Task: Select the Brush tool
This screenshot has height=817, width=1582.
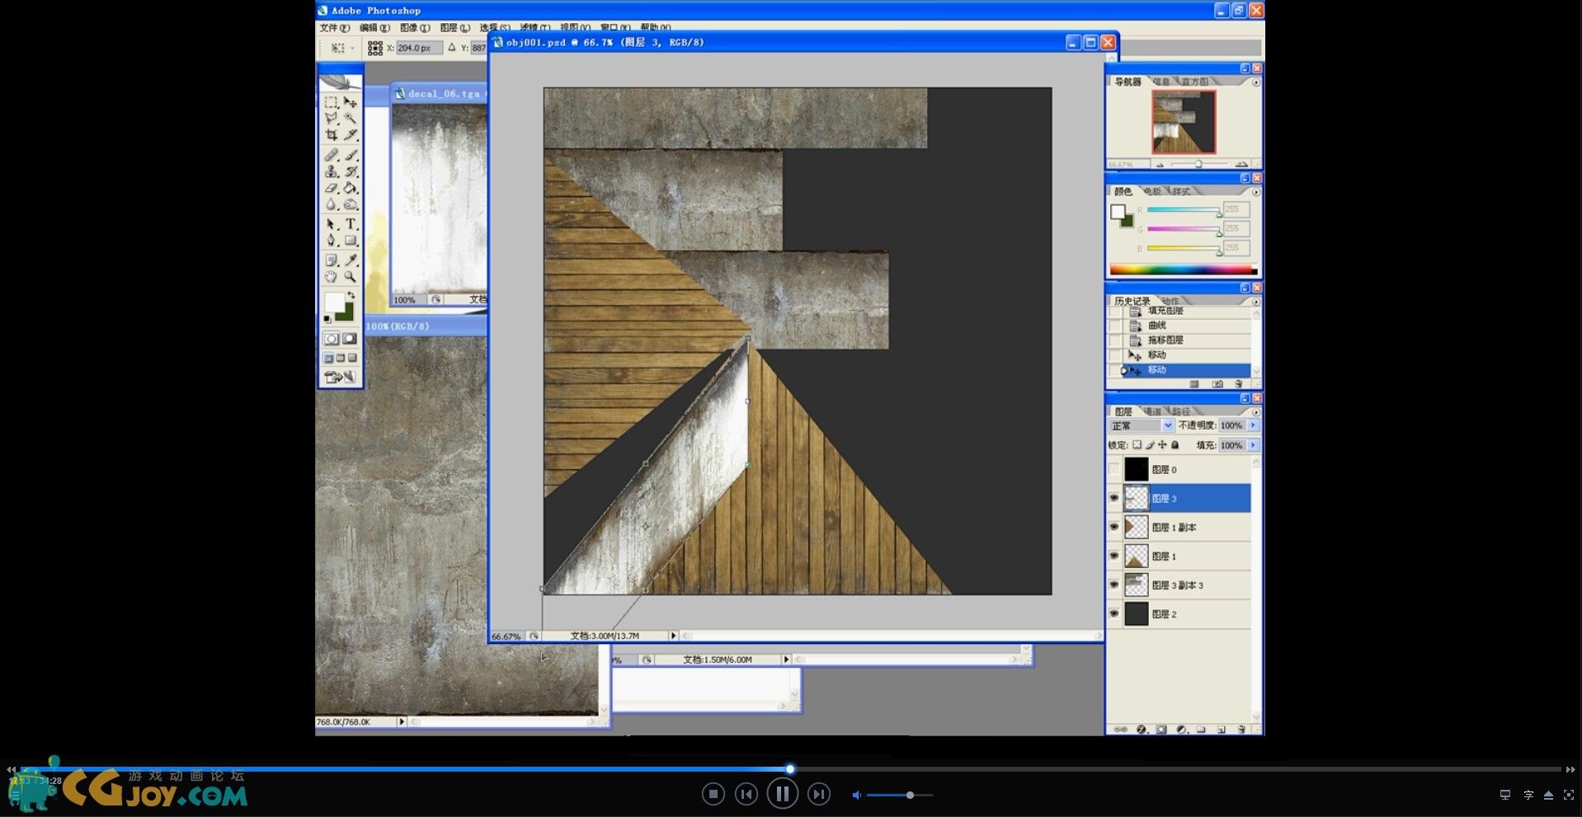Action: pyautogui.click(x=351, y=155)
